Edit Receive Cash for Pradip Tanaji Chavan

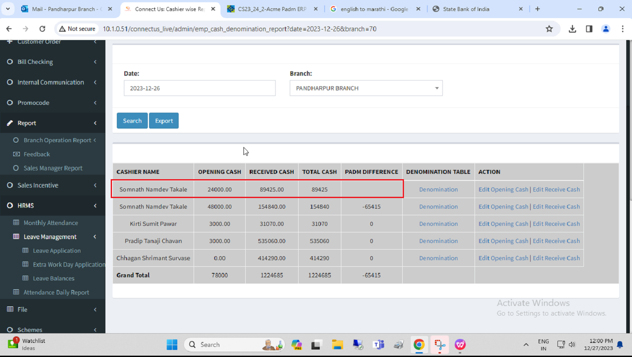tap(556, 241)
